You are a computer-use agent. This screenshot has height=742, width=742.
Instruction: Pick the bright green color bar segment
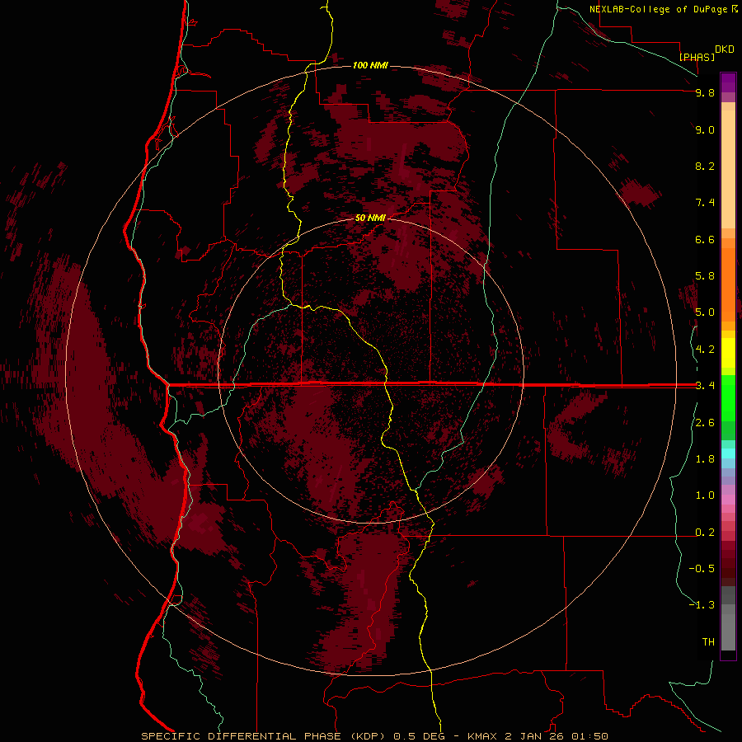(728, 397)
